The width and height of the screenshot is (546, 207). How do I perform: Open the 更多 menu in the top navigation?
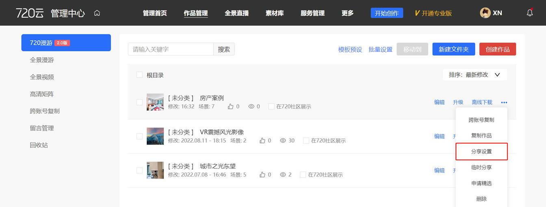(347, 13)
